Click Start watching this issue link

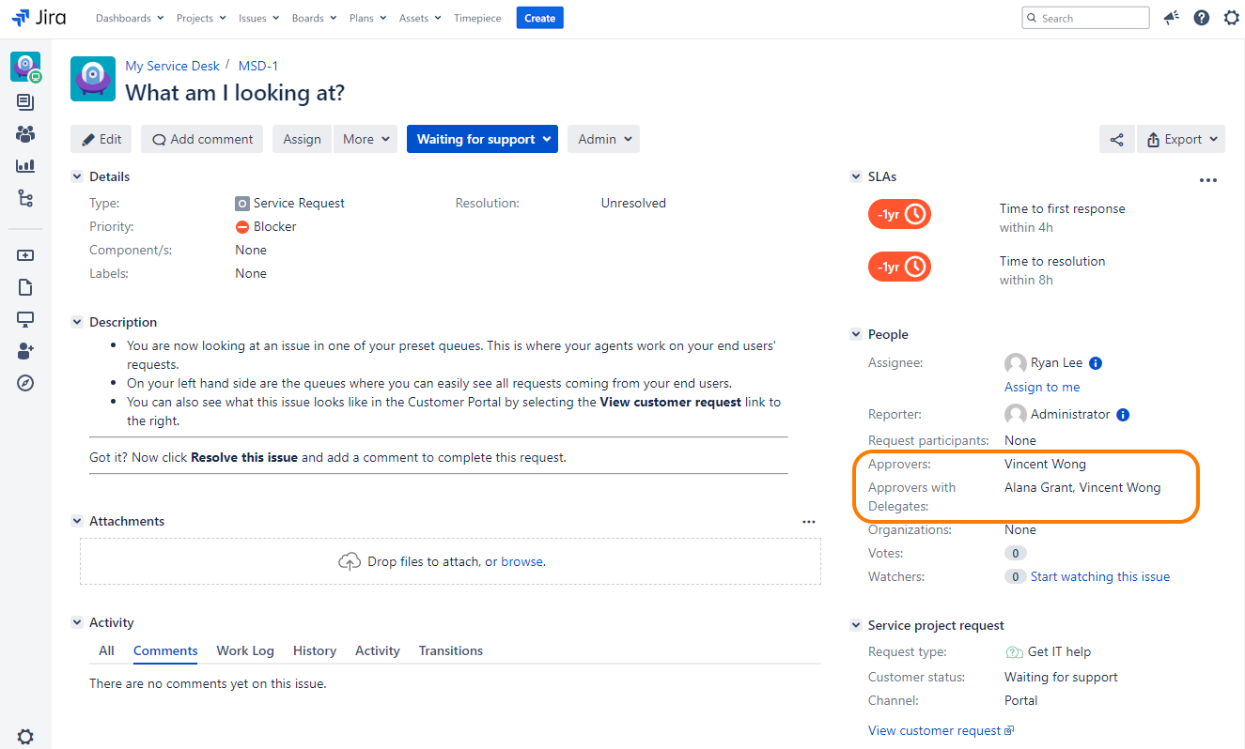click(x=1099, y=576)
